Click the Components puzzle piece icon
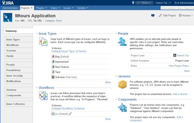Viewport: 194px width, 123px height. coord(122,108)
